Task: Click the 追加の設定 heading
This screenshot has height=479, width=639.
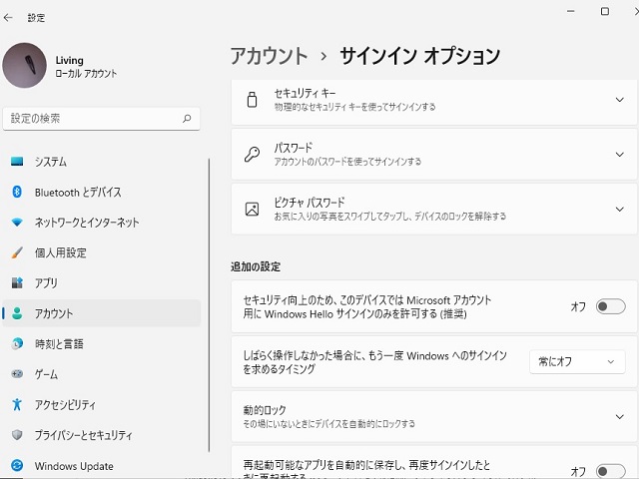Action: pyautogui.click(x=256, y=266)
